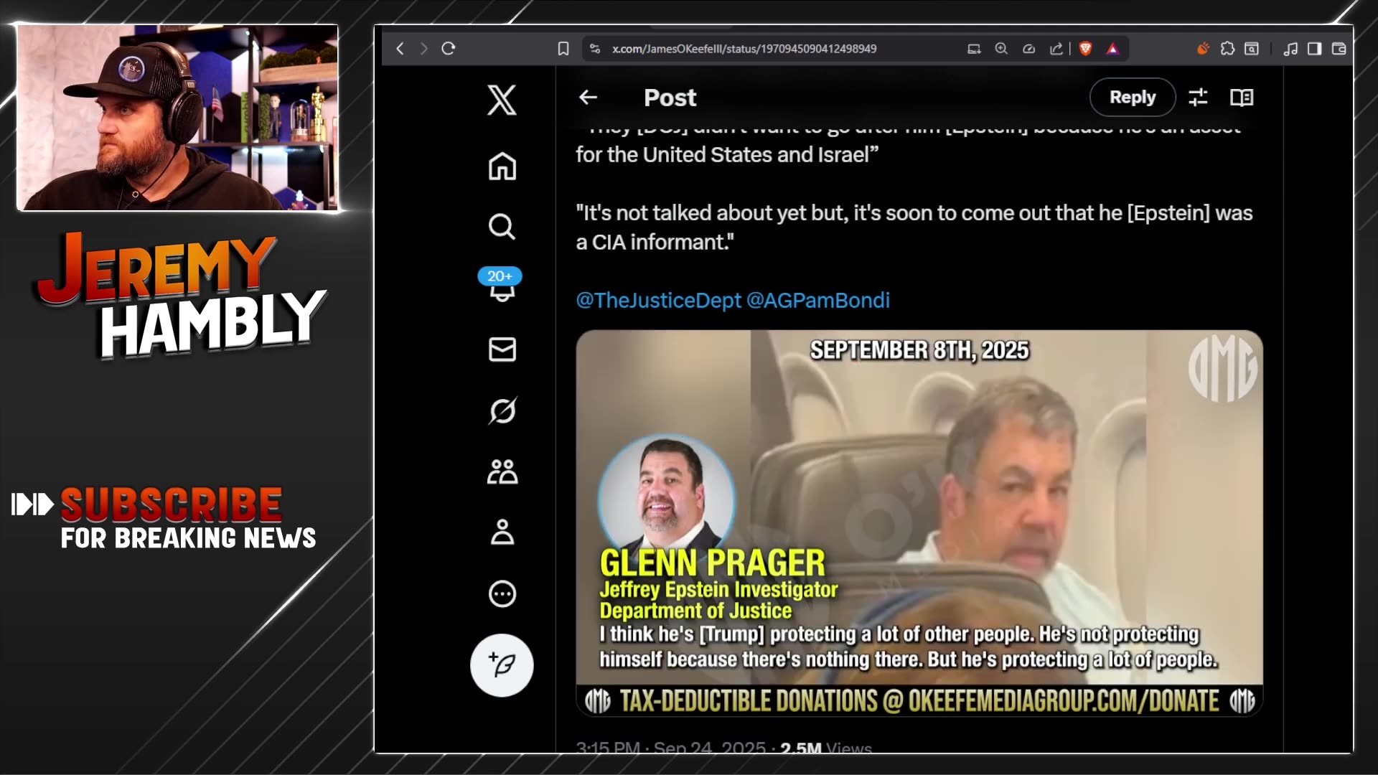Toggle bookmark for this page

coord(563,49)
